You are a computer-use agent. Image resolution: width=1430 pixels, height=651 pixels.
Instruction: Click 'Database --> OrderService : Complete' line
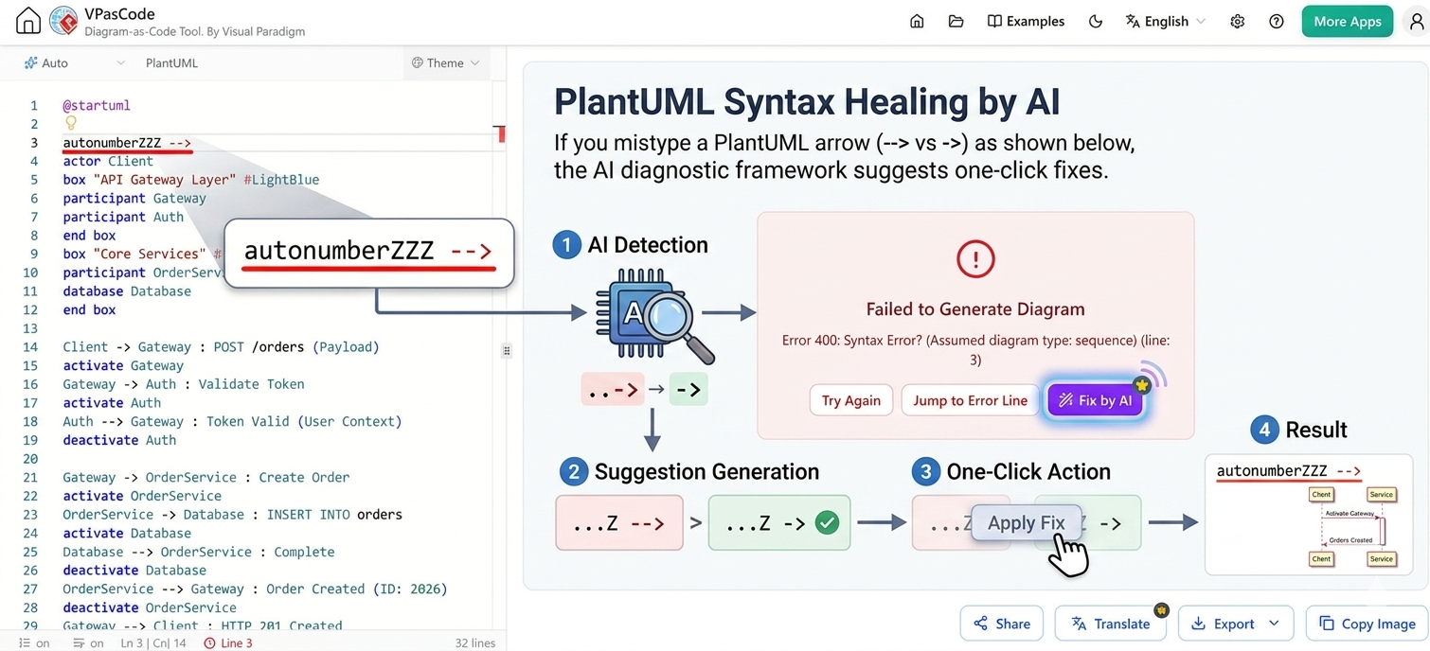pyautogui.click(x=199, y=552)
